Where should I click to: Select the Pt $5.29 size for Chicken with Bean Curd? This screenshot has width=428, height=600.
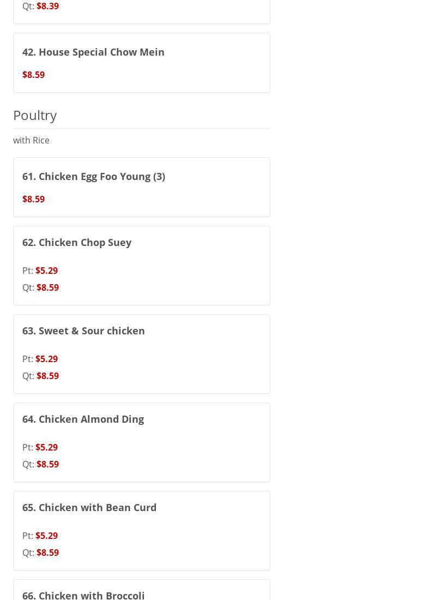[46, 536]
